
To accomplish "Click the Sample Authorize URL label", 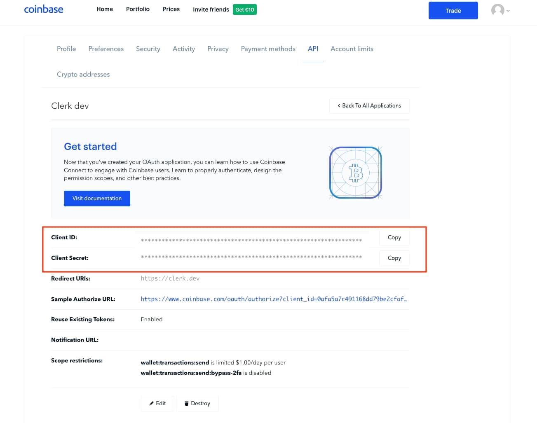I will click(83, 299).
